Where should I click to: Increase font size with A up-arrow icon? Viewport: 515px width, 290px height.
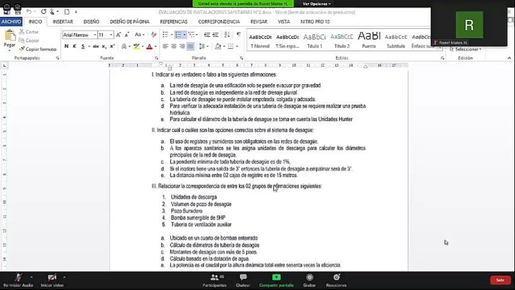pyautogui.click(x=118, y=34)
